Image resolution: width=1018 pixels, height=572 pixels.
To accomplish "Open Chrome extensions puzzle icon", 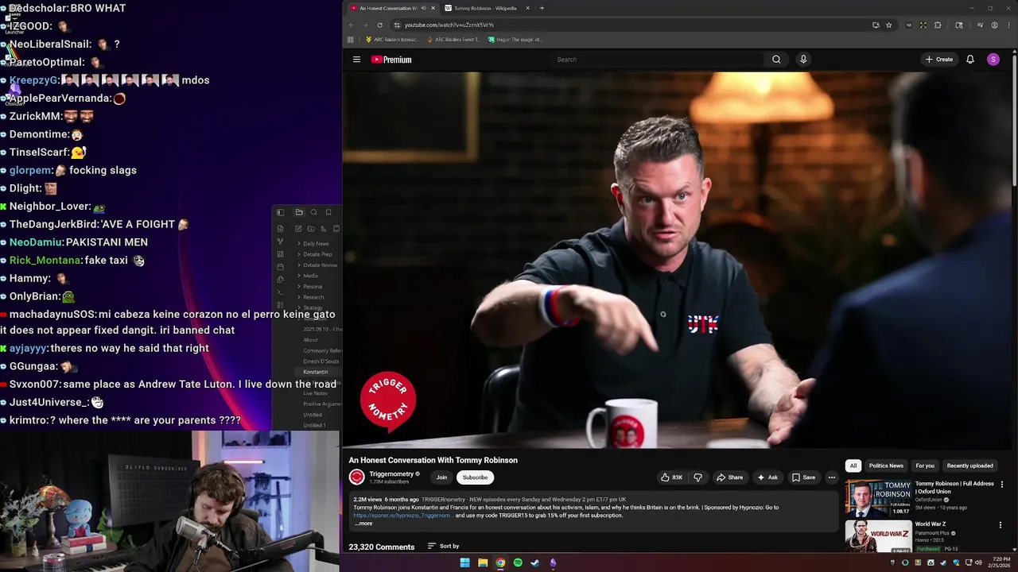I will pyautogui.click(x=938, y=25).
